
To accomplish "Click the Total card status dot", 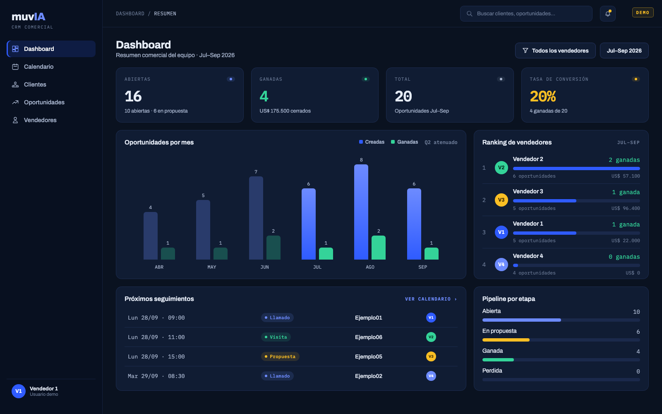I will (x=501, y=79).
